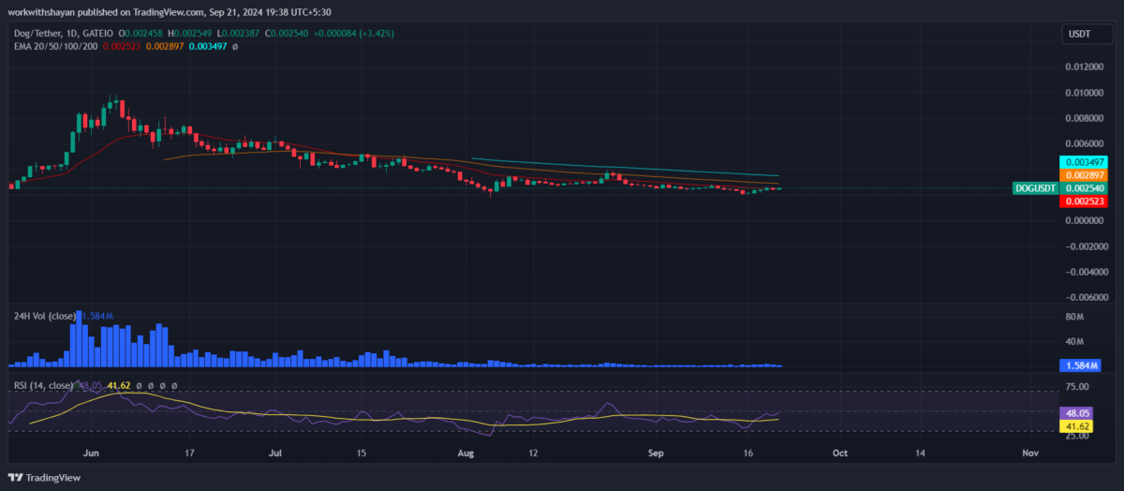Click the 0.010000 price scale level
The height and width of the screenshot is (491, 1124).
pyautogui.click(x=1084, y=93)
